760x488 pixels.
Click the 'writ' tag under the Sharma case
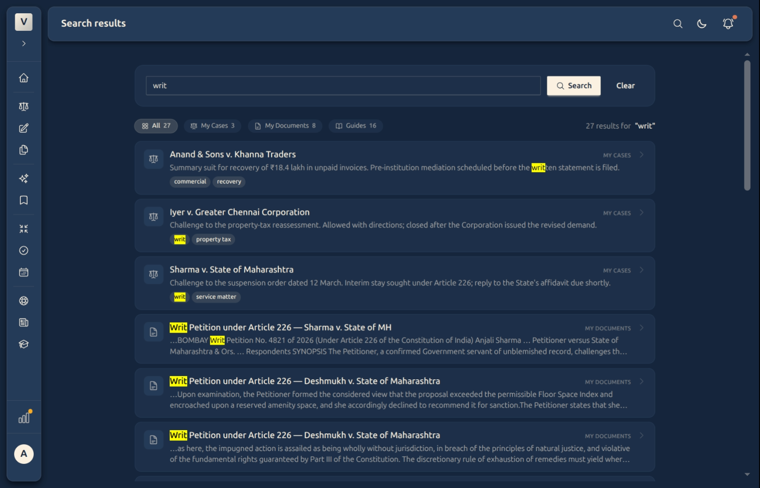click(x=180, y=297)
